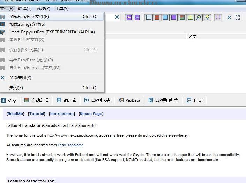Switch to the PexData tab

(129, 100)
